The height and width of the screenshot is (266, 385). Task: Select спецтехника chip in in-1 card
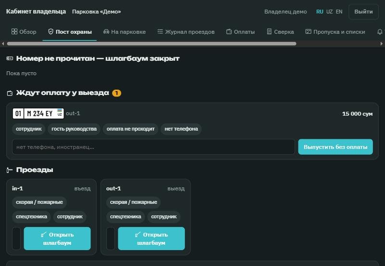pos(31,216)
